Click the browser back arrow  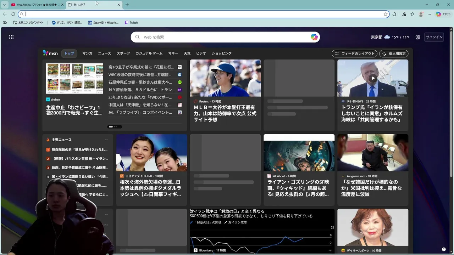[x=5, y=14]
